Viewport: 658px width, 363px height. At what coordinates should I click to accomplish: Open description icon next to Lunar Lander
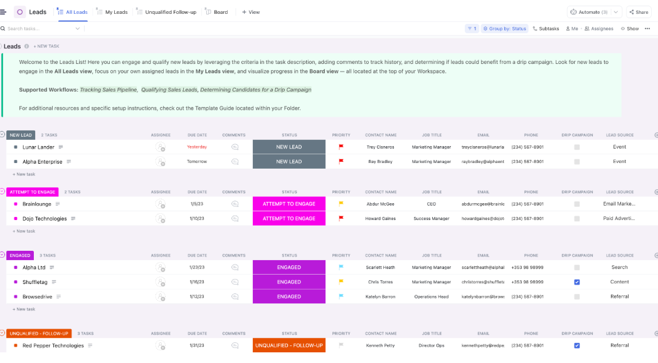coord(61,147)
